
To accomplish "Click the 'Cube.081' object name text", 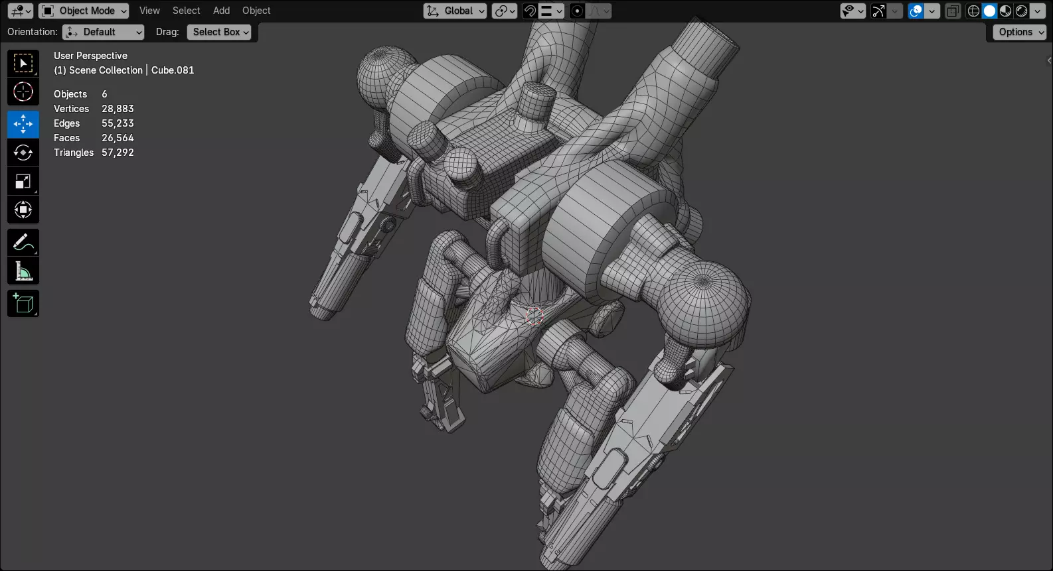I will (x=173, y=70).
